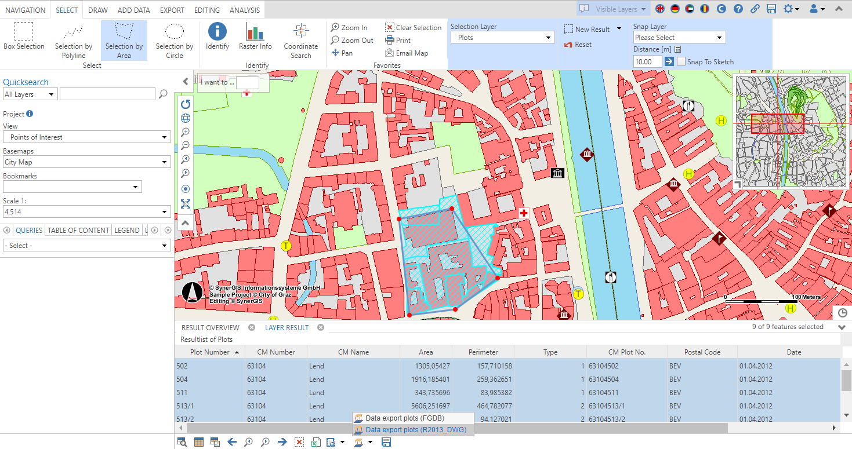
Task: Open the Raster Info tool
Action: (255, 39)
